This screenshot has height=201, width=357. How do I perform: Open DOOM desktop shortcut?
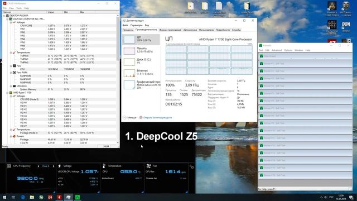tap(346, 27)
